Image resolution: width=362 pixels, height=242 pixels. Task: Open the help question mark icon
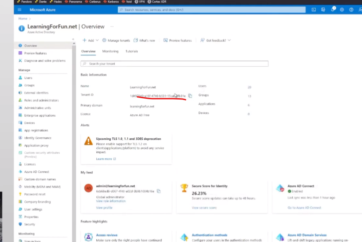pos(351,10)
